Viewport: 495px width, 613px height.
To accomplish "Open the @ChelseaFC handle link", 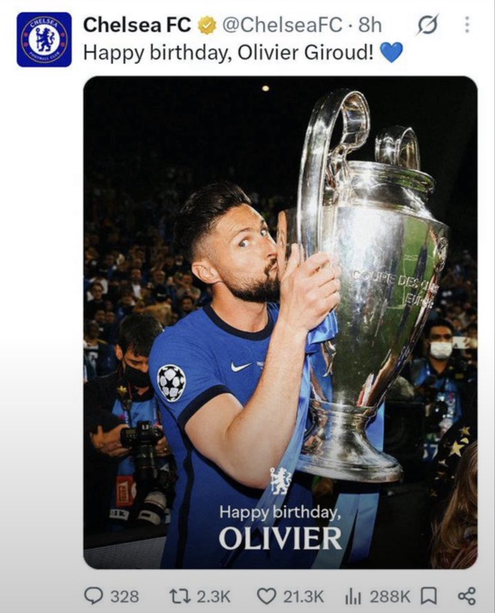I will tap(282, 25).
